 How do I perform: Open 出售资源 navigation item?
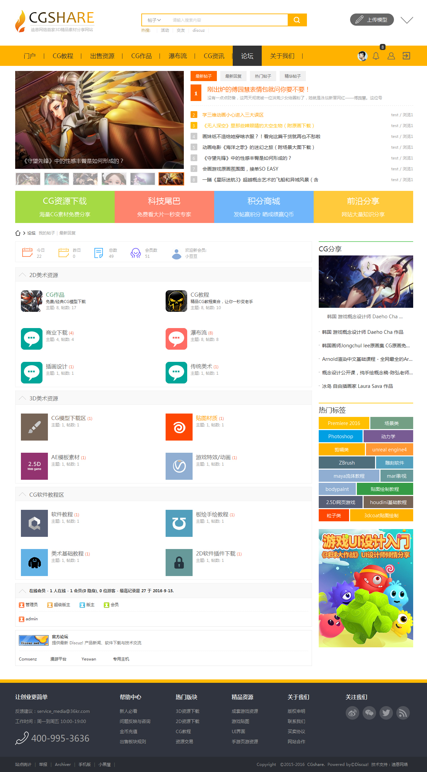pyautogui.click(x=102, y=56)
